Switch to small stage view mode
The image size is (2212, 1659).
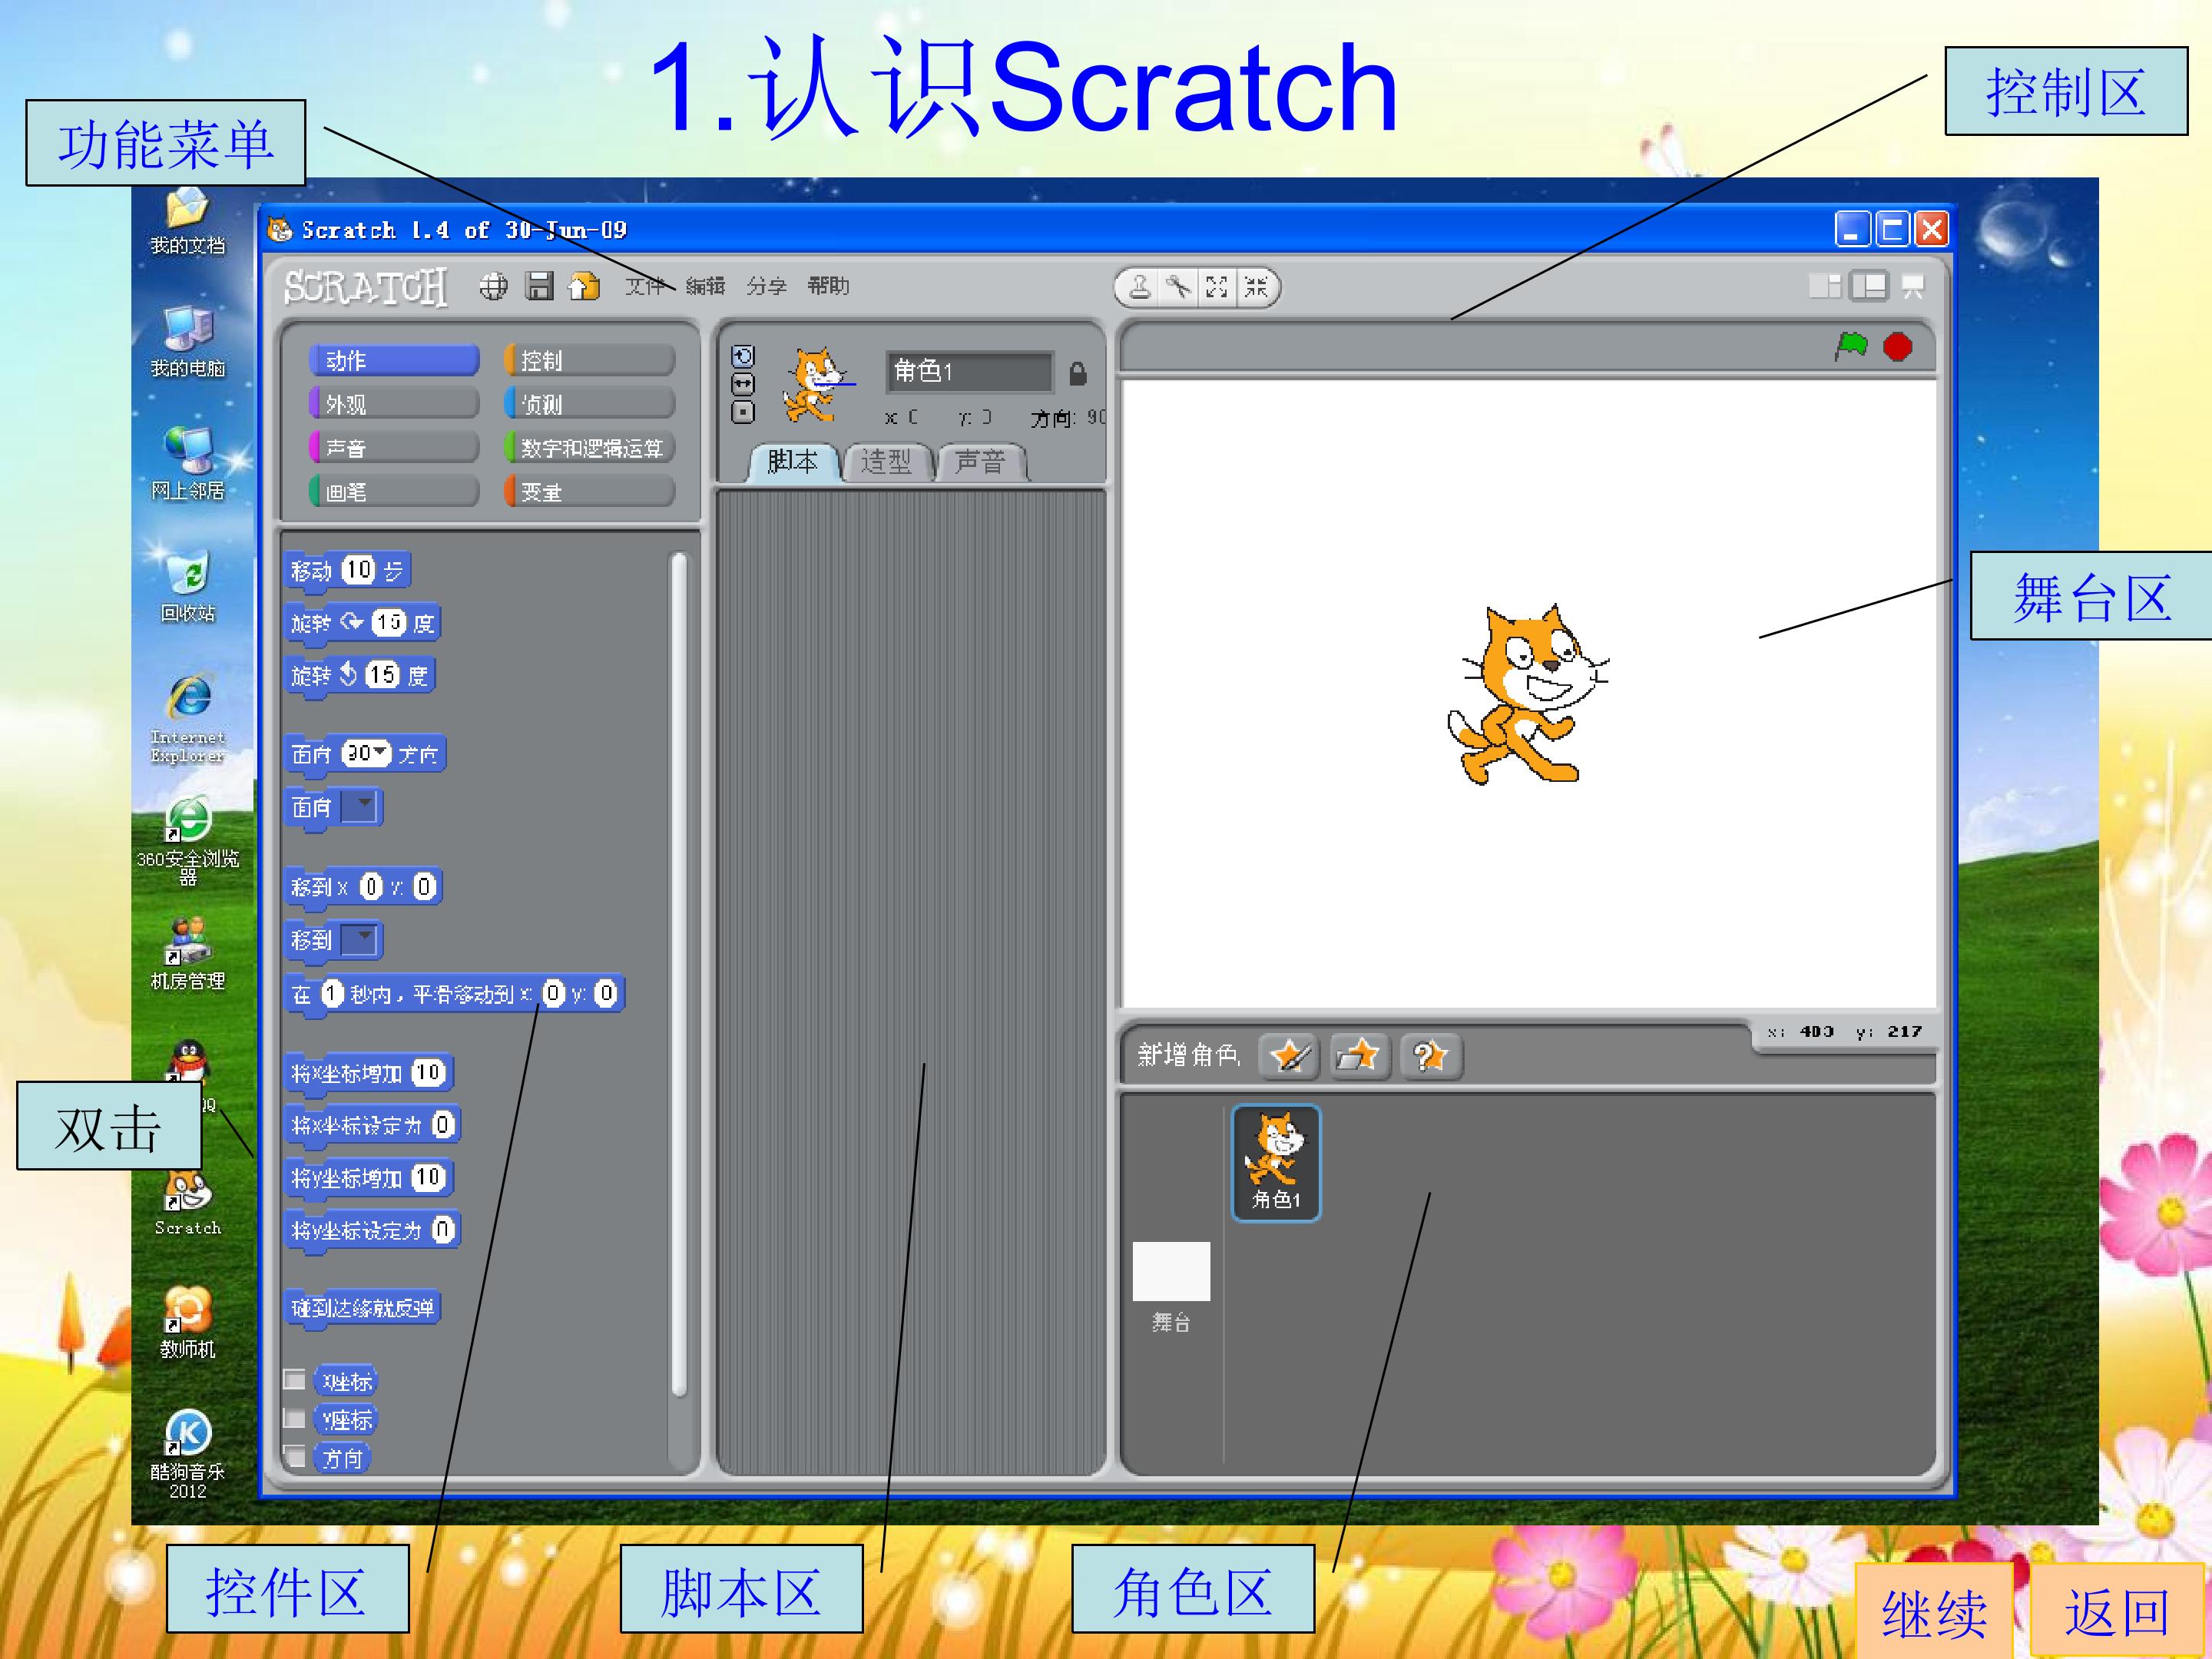(x=1825, y=287)
